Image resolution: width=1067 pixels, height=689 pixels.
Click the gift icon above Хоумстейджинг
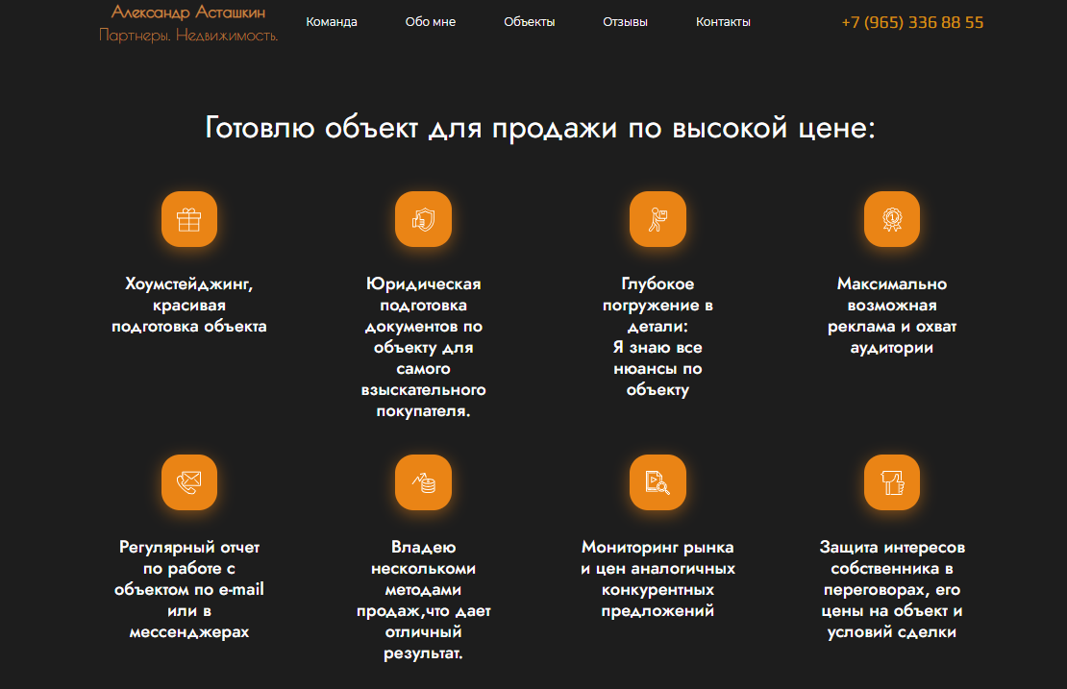pyautogui.click(x=189, y=219)
